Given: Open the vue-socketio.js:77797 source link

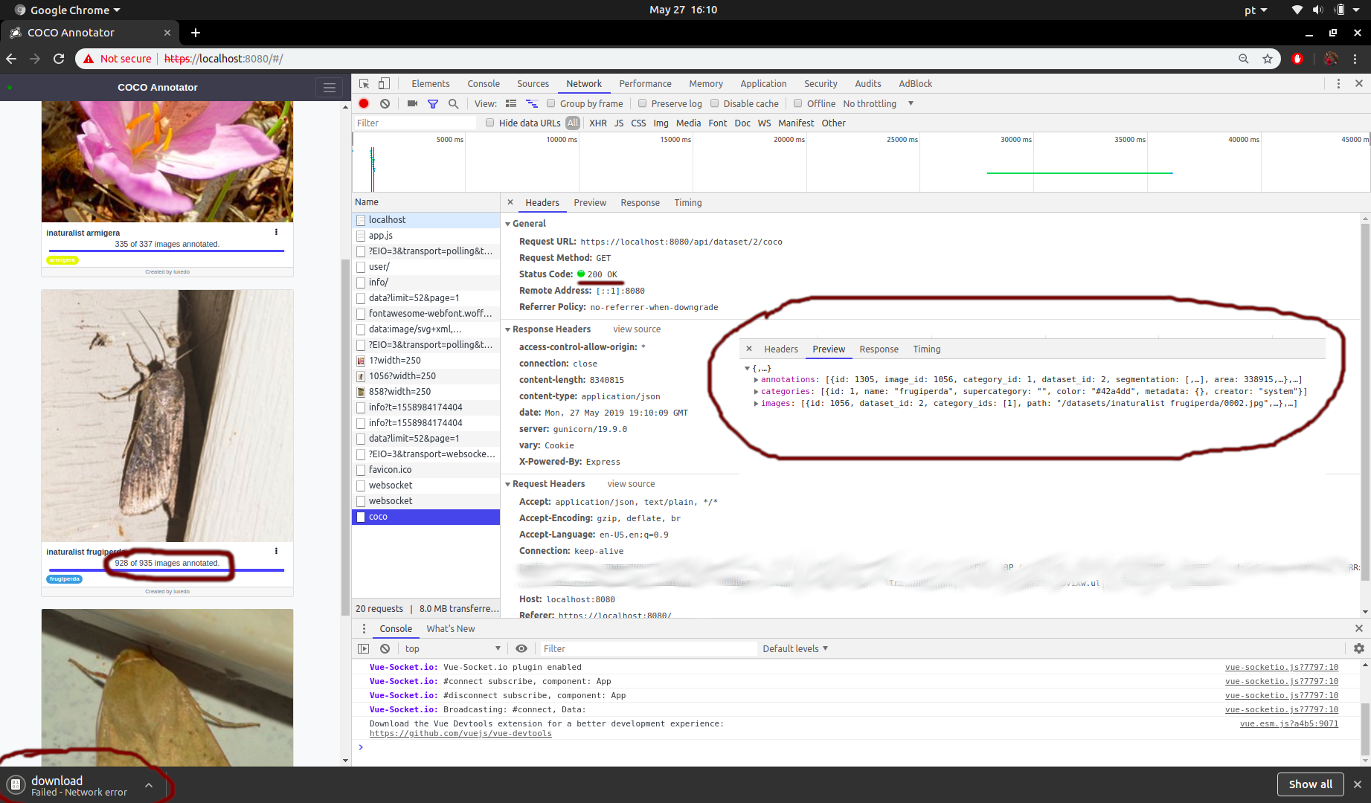Looking at the screenshot, I should [x=1281, y=667].
